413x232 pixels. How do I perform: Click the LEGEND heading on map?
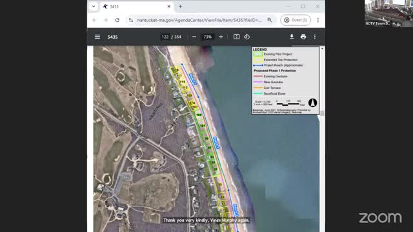point(259,50)
